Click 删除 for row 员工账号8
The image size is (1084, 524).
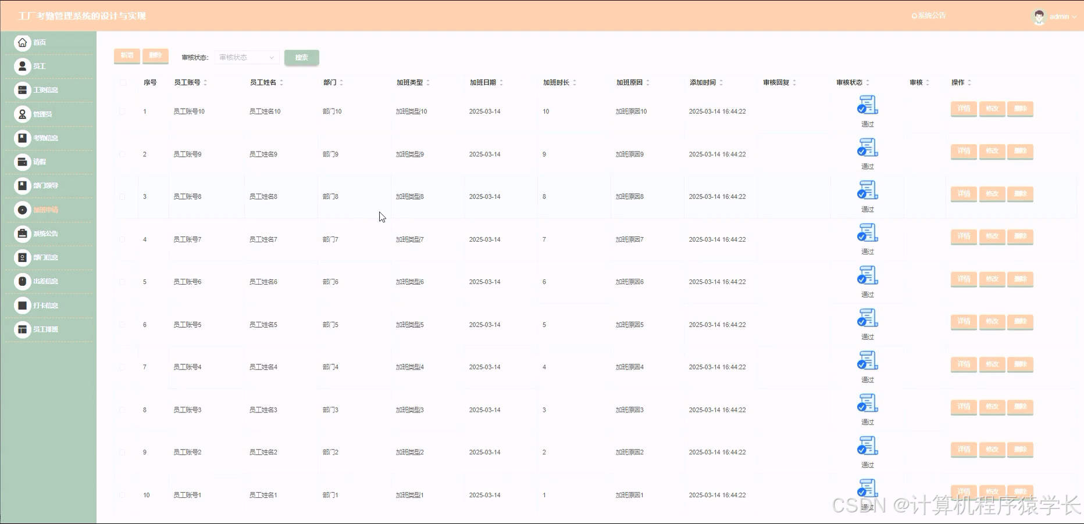1021,193
